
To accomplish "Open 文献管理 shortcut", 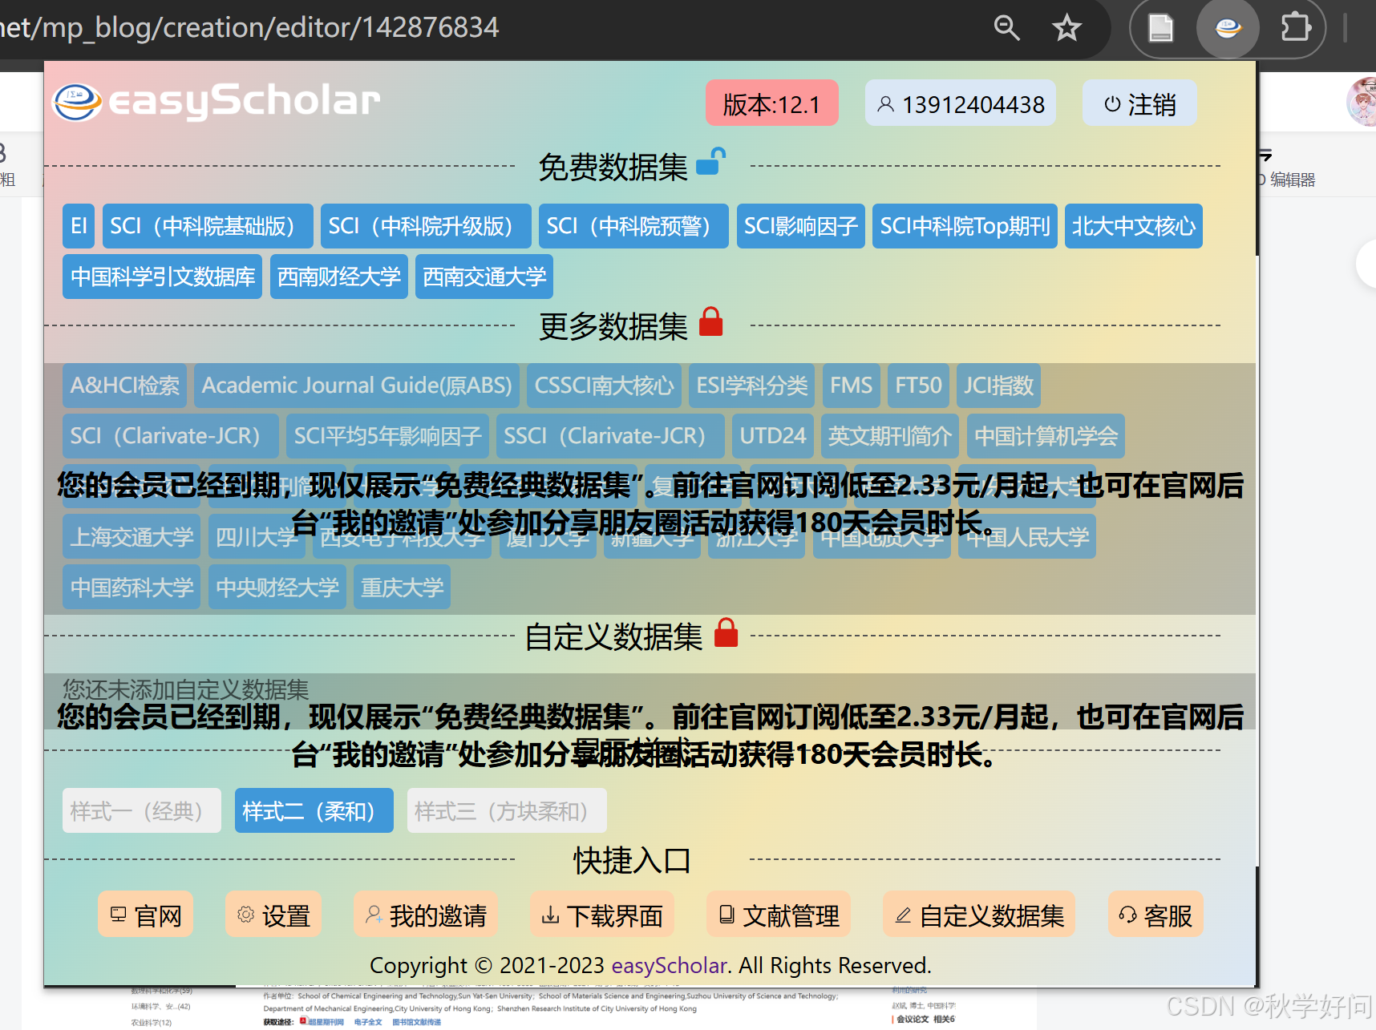I will pos(779,915).
